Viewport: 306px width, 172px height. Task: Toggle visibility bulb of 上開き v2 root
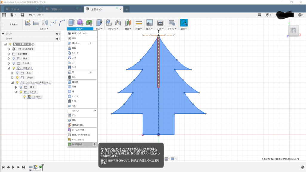(x=10, y=44)
